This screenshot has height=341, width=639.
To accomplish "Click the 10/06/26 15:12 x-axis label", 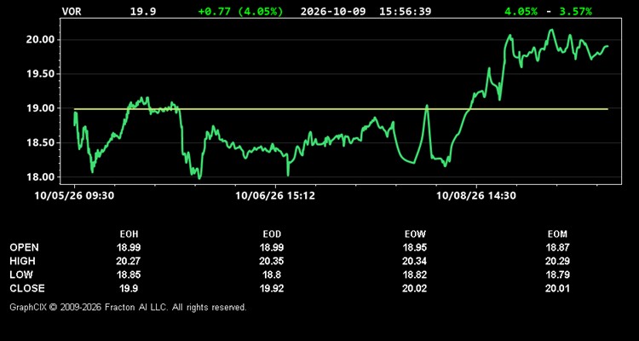I will point(275,196).
